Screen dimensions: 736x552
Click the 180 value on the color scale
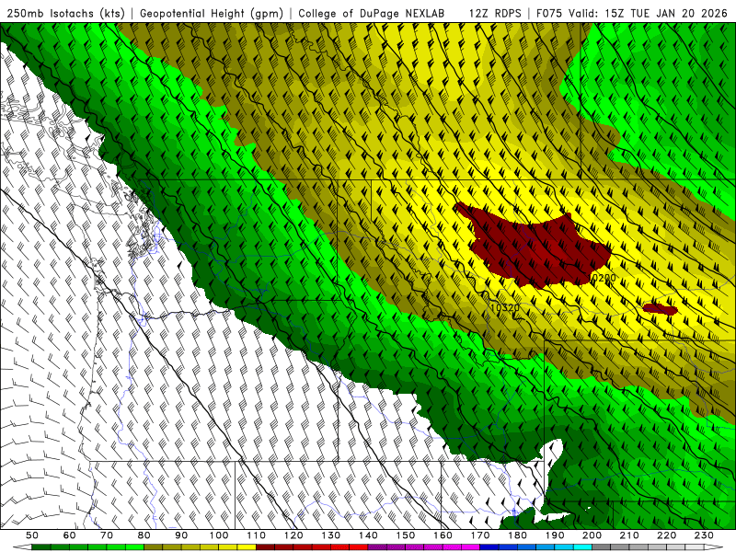coord(517,535)
